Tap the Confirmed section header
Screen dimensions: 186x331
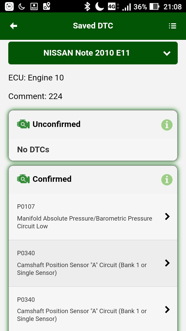pyautogui.click(x=93, y=179)
